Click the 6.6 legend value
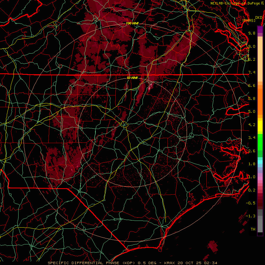This screenshot has width=265, height=265. [252, 85]
